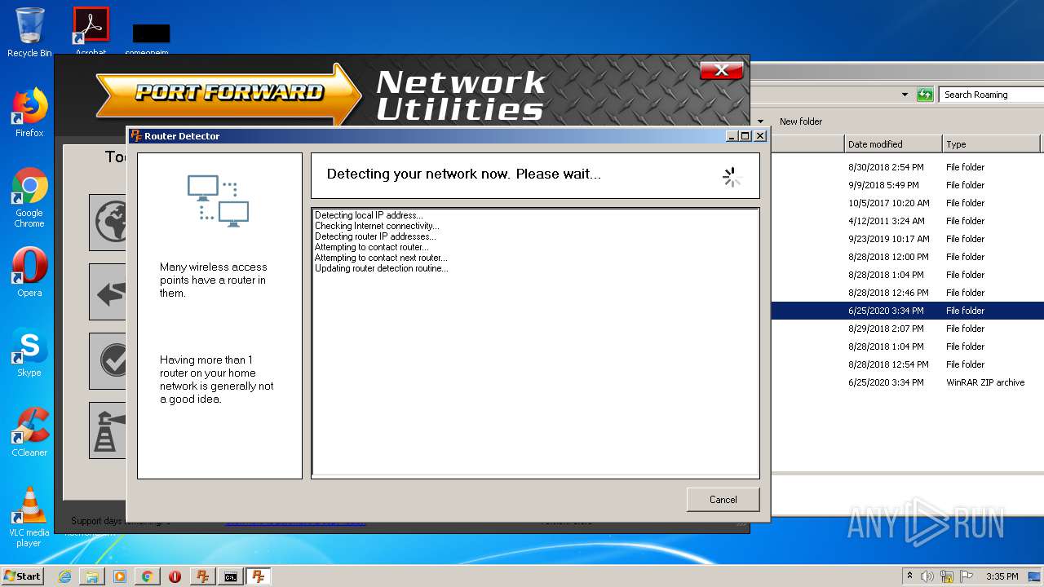
Task: Open the VLC media player shortcut
Action: click(x=29, y=517)
